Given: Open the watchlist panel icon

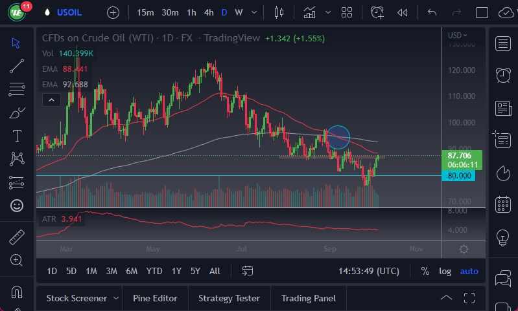Looking at the screenshot, I should click(x=502, y=43).
